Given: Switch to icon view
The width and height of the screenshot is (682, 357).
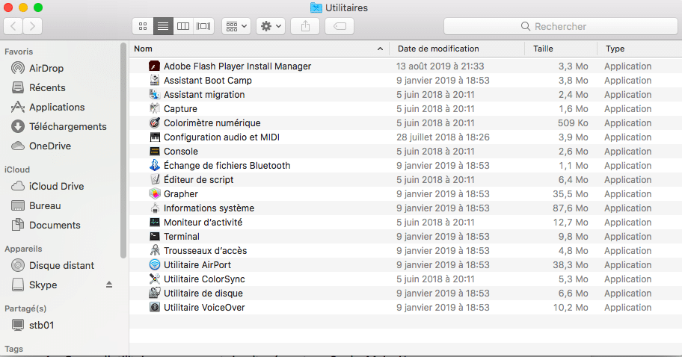Looking at the screenshot, I should click(143, 26).
